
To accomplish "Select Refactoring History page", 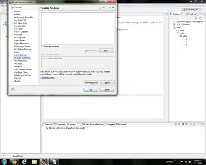I will pos(22,46).
